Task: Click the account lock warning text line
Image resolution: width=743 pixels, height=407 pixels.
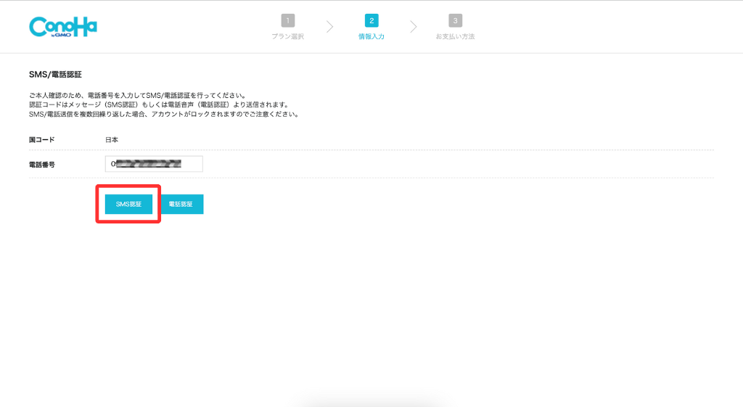Action: point(163,114)
